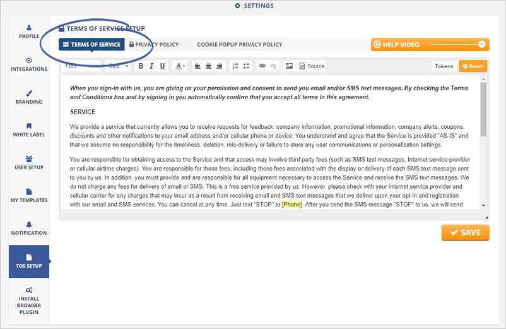
Task: Open the Tokens list button
Action: tap(444, 66)
